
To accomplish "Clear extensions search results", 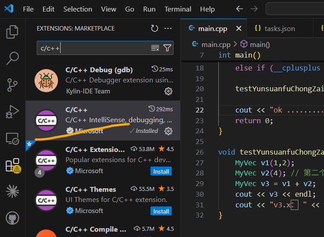I will [x=155, y=48].
